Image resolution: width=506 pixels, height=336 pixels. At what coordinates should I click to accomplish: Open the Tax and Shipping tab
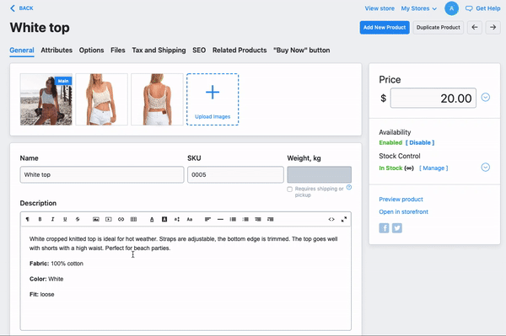coord(159,51)
